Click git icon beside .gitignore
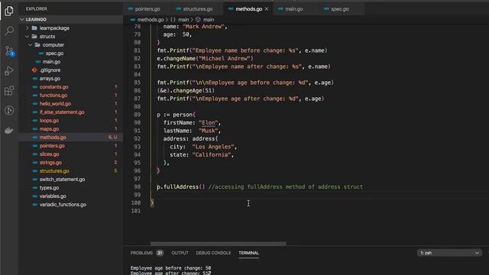489x275 pixels. click(34, 70)
